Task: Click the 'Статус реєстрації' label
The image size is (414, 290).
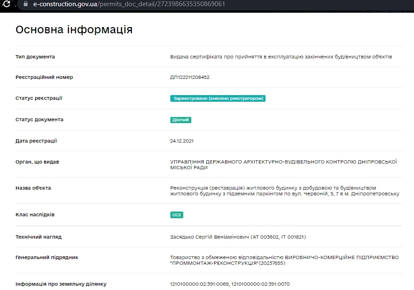Action: click(x=39, y=98)
